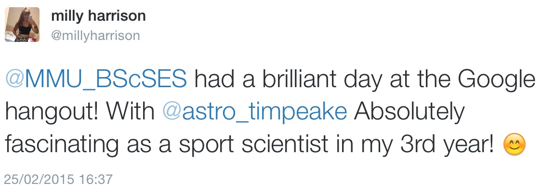Open the milly harrison display name

click(98, 16)
